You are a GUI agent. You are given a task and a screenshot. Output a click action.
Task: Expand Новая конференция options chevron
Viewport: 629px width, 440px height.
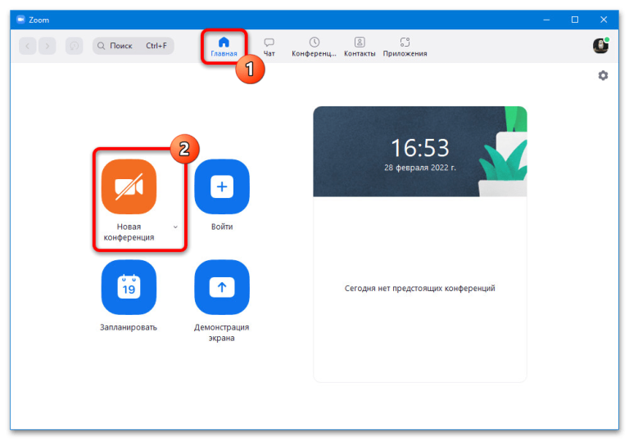pos(175,227)
